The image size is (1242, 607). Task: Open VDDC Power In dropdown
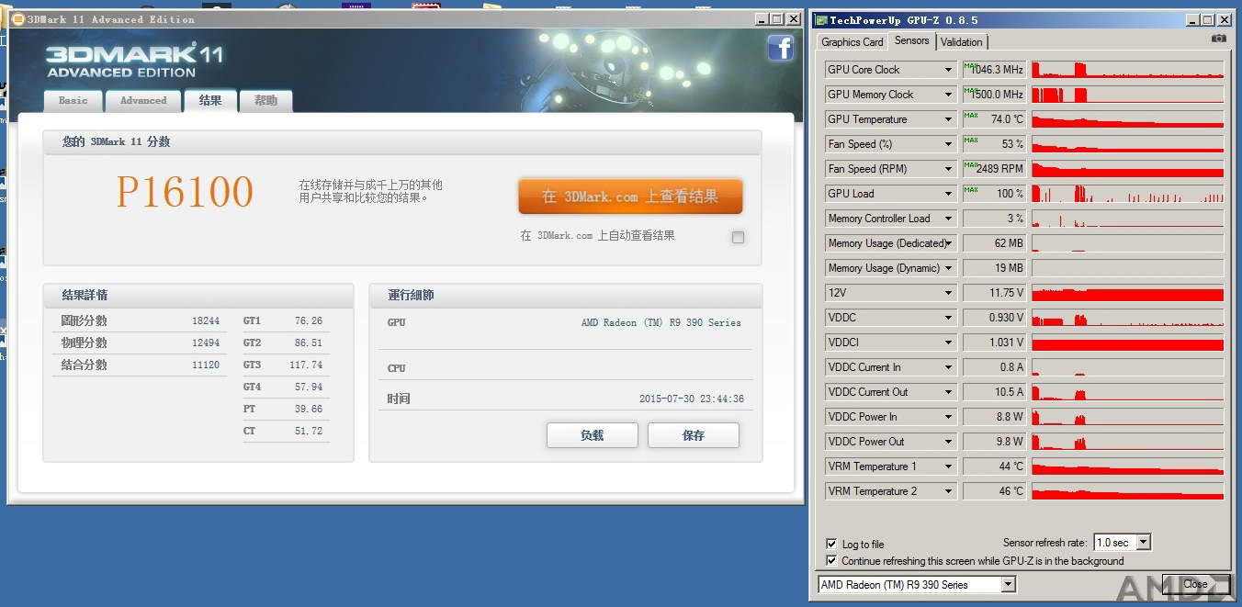949,417
